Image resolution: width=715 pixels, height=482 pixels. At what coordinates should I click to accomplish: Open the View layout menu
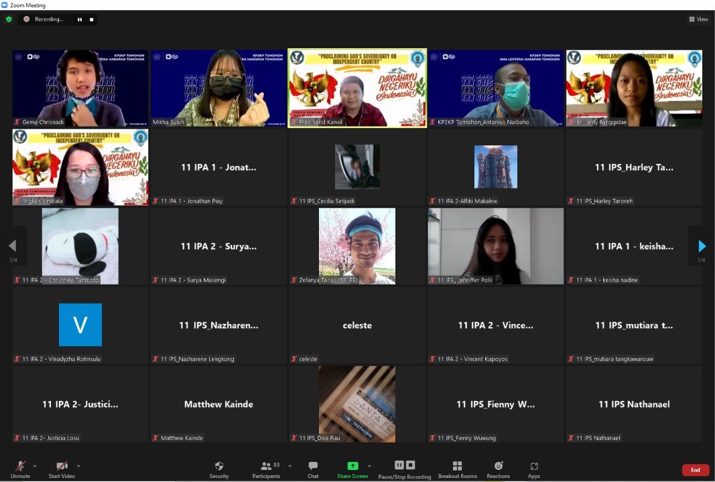(x=698, y=19)
